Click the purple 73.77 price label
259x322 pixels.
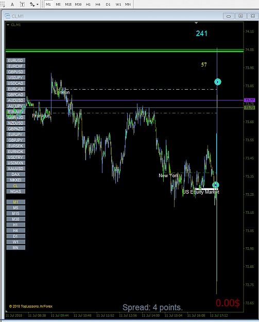point(249,100)
